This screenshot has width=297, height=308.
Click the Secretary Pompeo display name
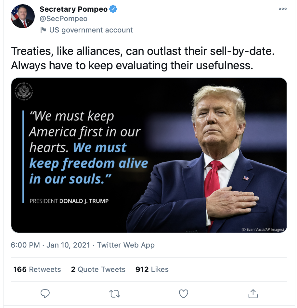click(x=73, y=9)
